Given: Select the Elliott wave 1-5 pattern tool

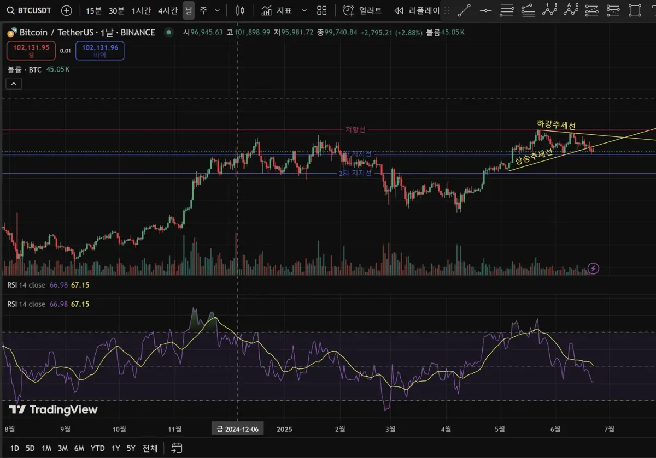Looking at the screenshot, I should tap(550, 10).
